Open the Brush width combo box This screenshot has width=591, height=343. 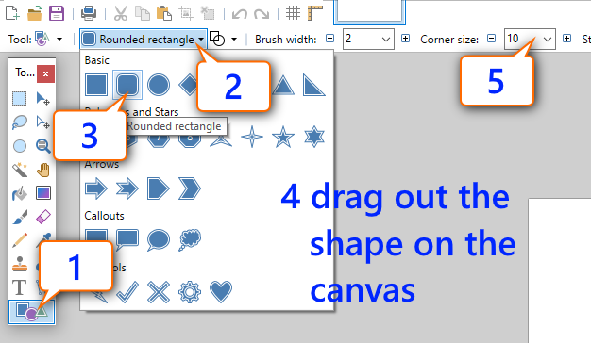tap(368, 39)
